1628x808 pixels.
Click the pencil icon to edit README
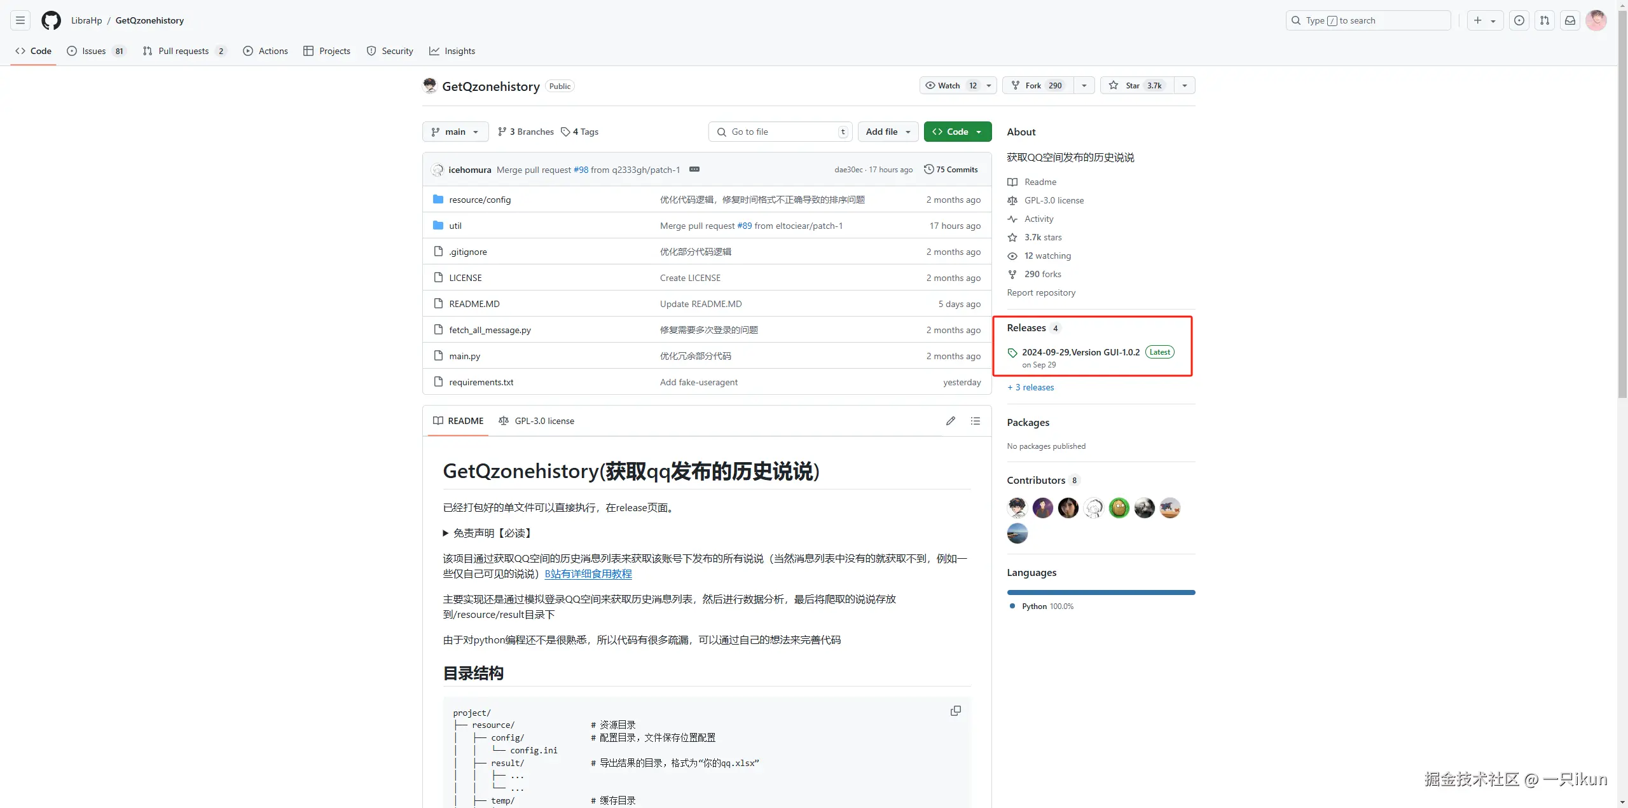(x=950, y=421)
